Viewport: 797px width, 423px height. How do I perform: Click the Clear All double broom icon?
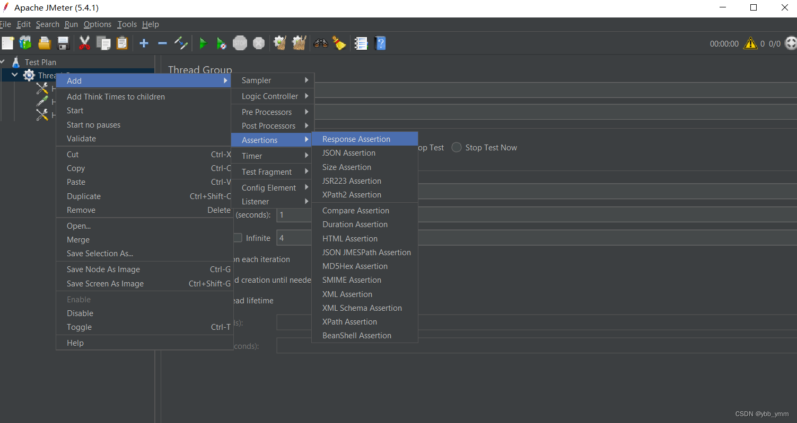click(x=299, y=43)
